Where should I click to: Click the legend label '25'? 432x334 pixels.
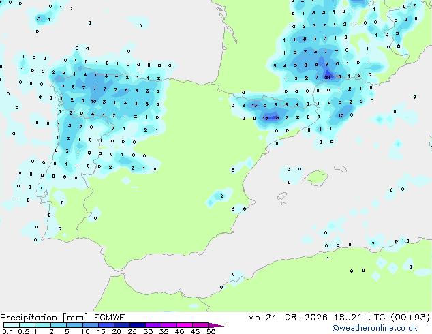point(132,331)
